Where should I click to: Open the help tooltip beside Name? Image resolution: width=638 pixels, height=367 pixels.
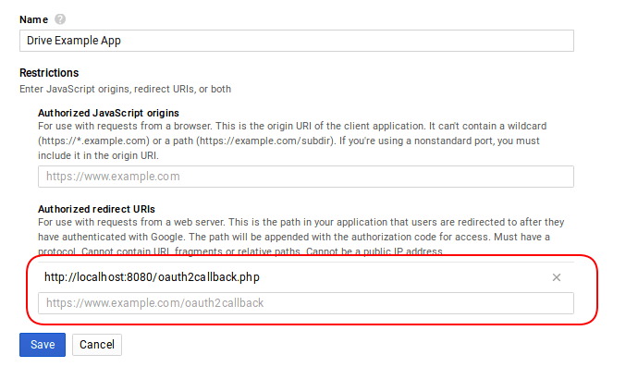click(60, 19)
